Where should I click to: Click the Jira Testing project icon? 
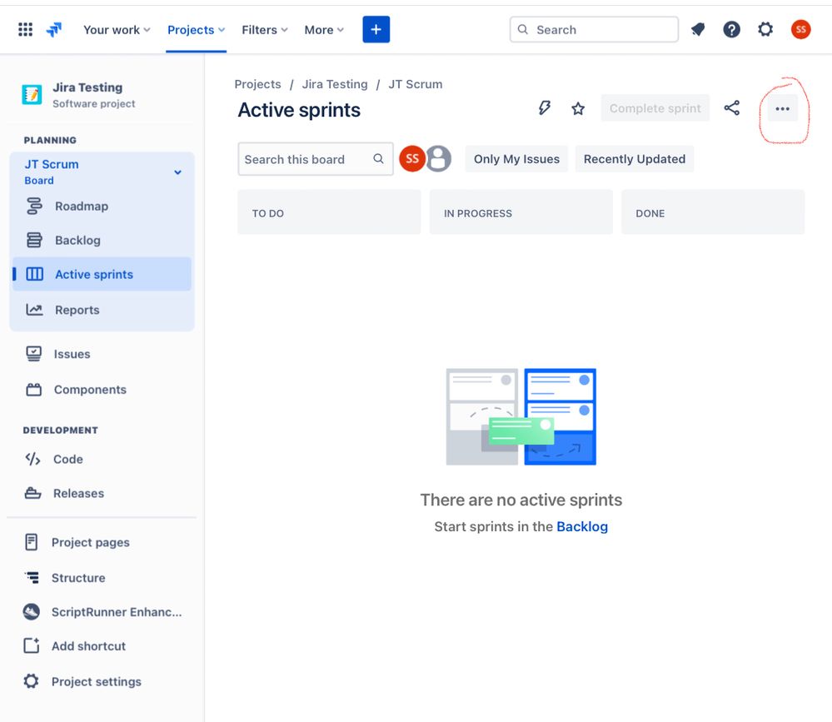(32, 95)
